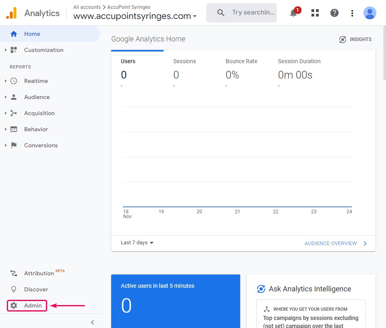Click the Audience person icon
Screen dimensions: 386x328
[14, 97]
